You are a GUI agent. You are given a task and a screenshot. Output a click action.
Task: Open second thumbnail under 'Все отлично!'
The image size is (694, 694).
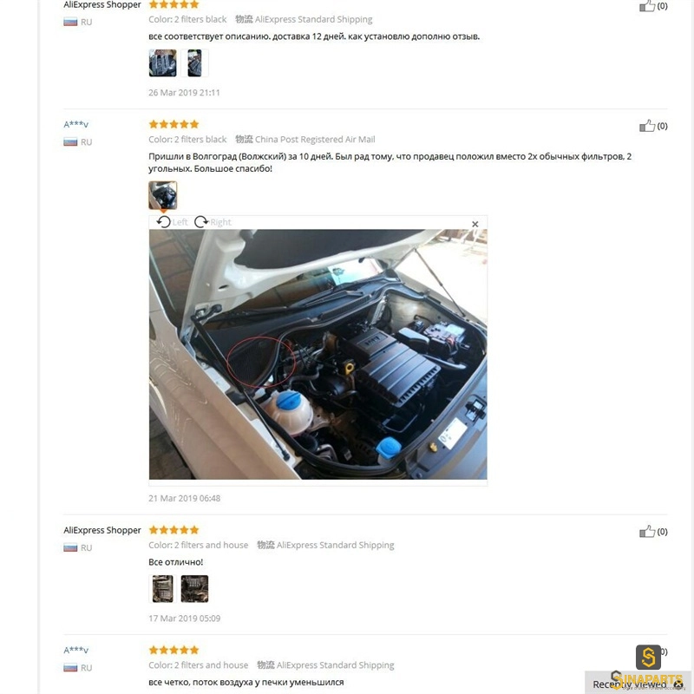click(194, 589)
